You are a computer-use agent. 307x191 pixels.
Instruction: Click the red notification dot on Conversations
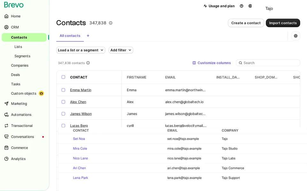click(43, 137)
